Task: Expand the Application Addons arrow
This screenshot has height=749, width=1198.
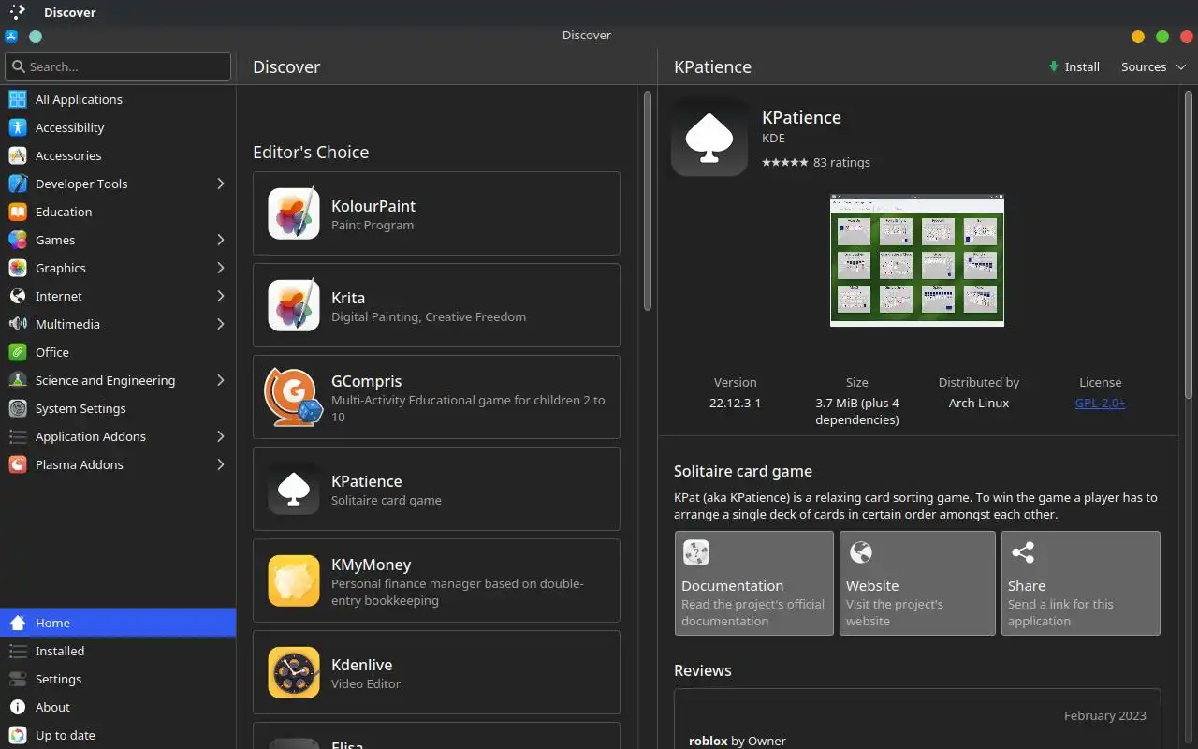Action: click(x=221, y=436)
